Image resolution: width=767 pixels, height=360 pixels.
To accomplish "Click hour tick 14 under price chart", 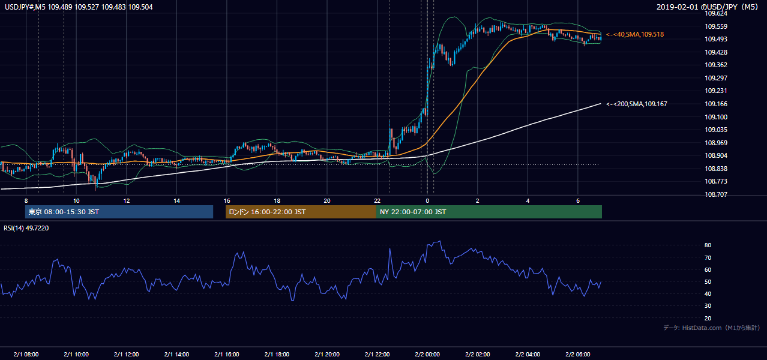I will [176, 200].
